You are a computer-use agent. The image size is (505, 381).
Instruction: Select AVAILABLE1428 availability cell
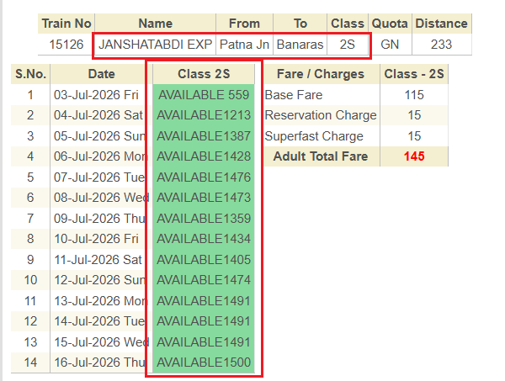(x=204, y=156)
